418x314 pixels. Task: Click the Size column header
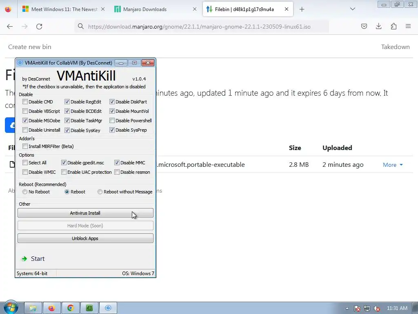(x=295, y=148)
